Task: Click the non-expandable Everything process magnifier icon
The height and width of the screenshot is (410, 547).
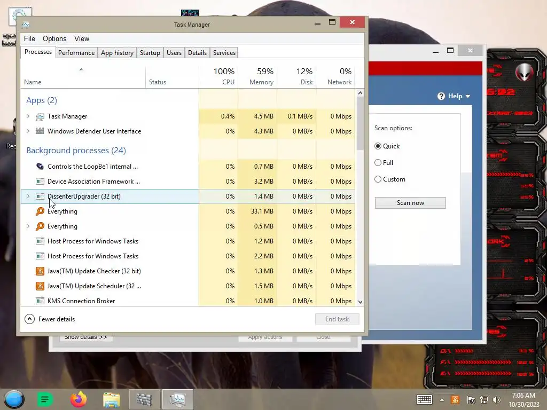Action: [40, 211]
